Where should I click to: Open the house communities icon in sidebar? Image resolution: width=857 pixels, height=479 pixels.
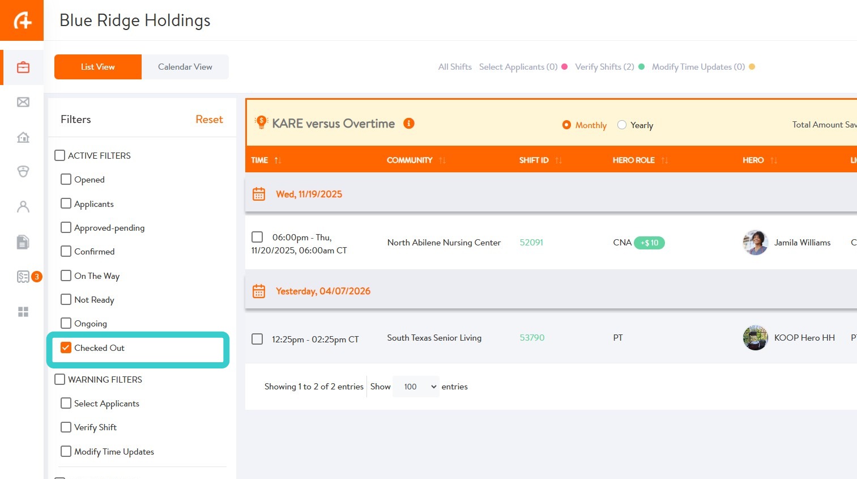pos(23,137)
